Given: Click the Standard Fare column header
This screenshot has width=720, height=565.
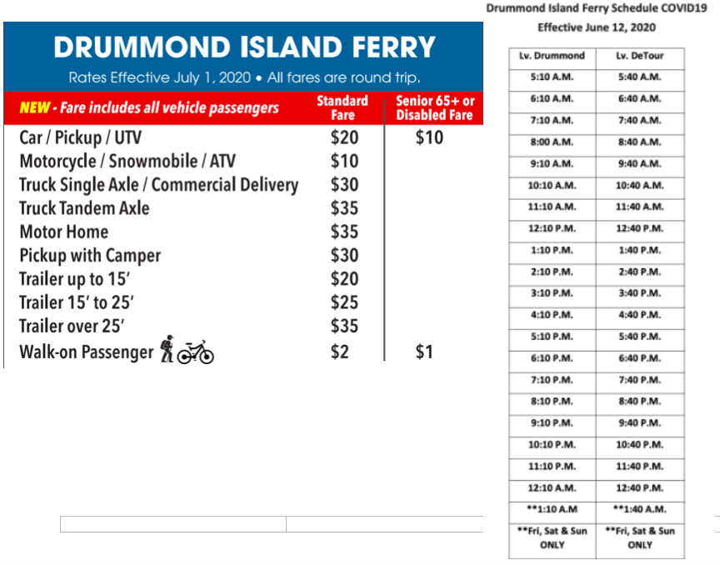Looking at the screenshot, I should pyautogui.click(x=342, y=107).
